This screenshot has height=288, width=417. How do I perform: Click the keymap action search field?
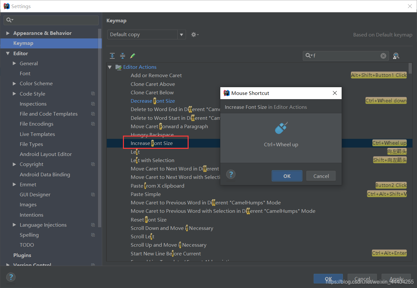coord(346,56)
